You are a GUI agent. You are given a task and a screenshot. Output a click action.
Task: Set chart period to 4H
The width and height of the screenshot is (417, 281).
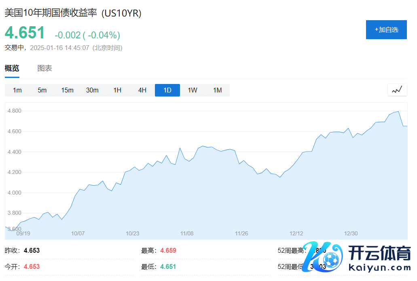click(142, 90)
